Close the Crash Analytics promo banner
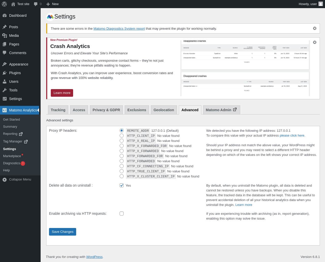325x262 pixels. coord(315,42)
